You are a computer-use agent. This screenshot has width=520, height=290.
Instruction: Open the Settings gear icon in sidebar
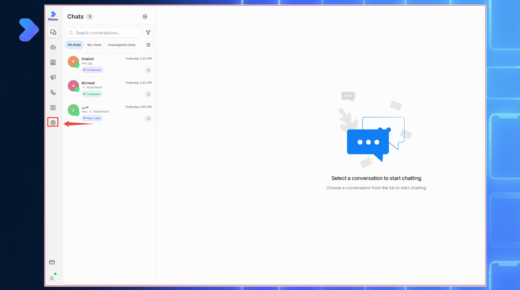click(53, 122)
